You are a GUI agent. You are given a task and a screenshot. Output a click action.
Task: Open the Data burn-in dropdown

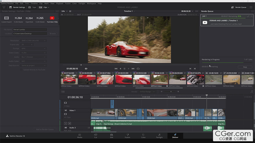33,66
